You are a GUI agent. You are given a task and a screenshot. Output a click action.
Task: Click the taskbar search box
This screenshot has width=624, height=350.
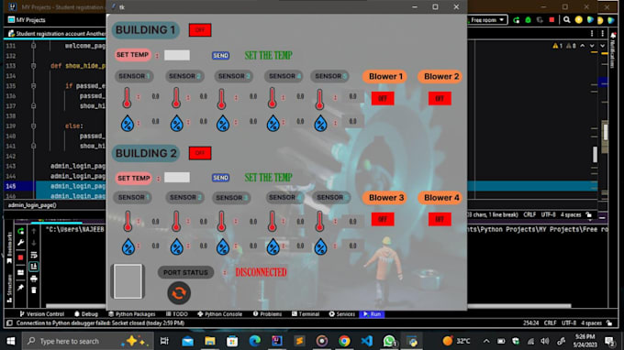pyautogui.click(x=87, y=341)
